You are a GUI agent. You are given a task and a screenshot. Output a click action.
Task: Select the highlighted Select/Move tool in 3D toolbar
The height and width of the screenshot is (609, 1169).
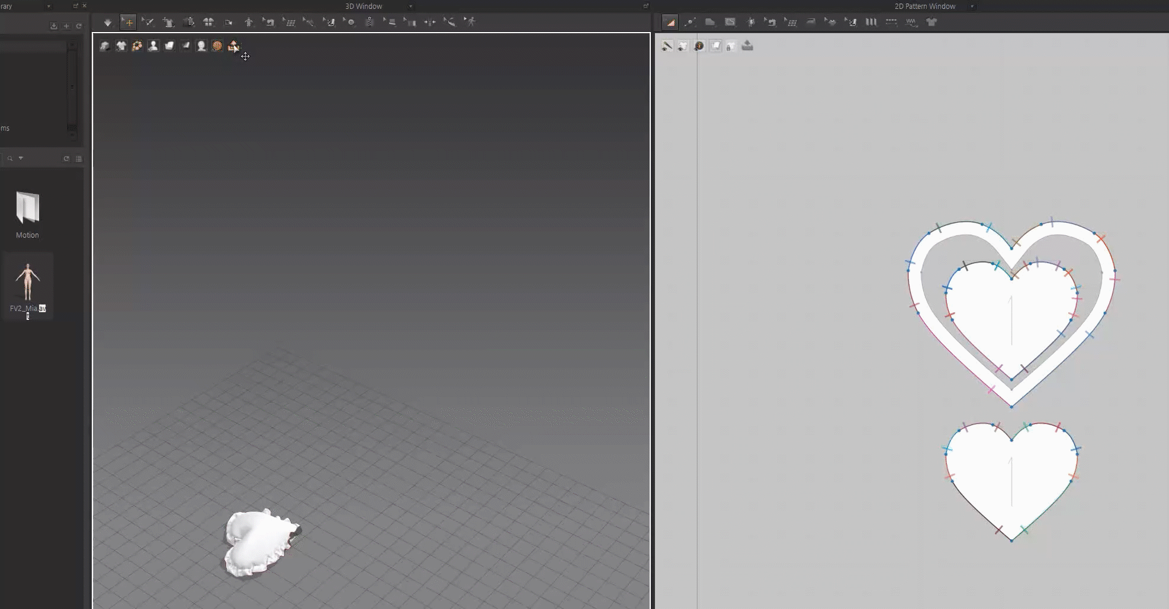(128, 22)
